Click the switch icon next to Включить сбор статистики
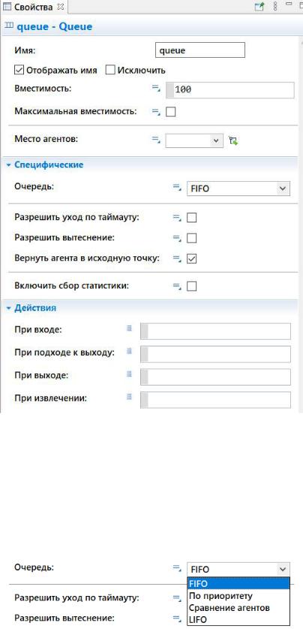303x629 pixels. pos(176,286)
